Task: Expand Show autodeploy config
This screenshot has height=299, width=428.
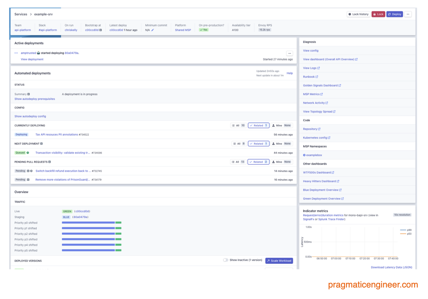Action: tap(30, 116)
